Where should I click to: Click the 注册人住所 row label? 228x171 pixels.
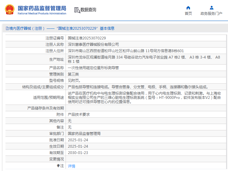[55, 51]
